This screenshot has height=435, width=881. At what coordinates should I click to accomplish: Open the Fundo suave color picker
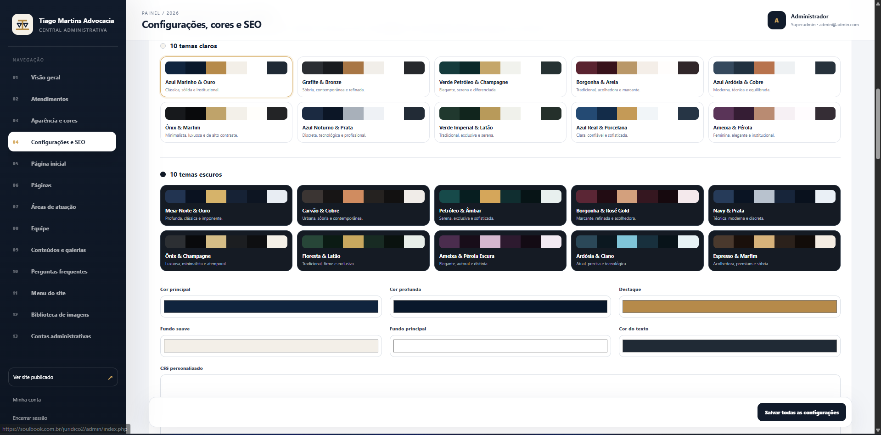pyautogui.click(x=271, y=346)
